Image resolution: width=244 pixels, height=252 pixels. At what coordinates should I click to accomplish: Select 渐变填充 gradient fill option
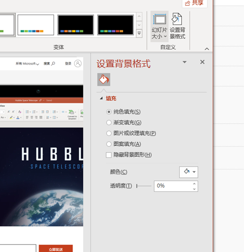pos(124,122)
